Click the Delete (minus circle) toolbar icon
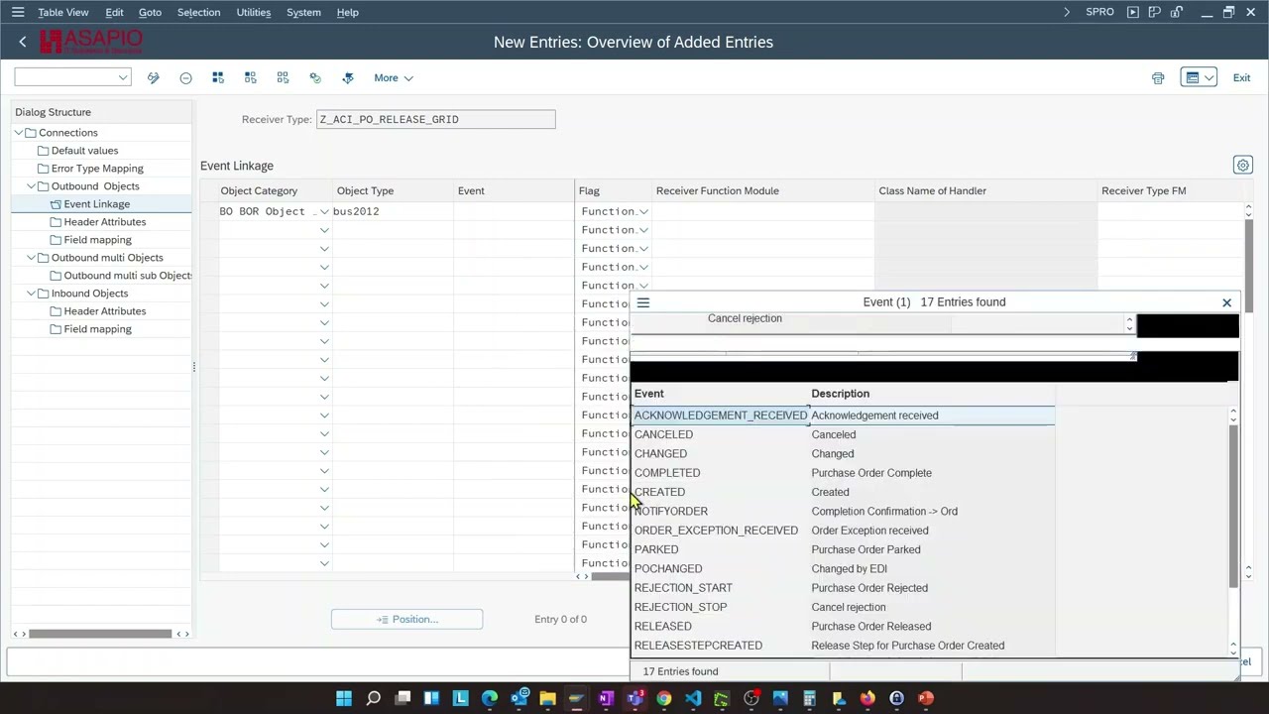Screen dimensions: 1269x714 (x=185, y=77)
